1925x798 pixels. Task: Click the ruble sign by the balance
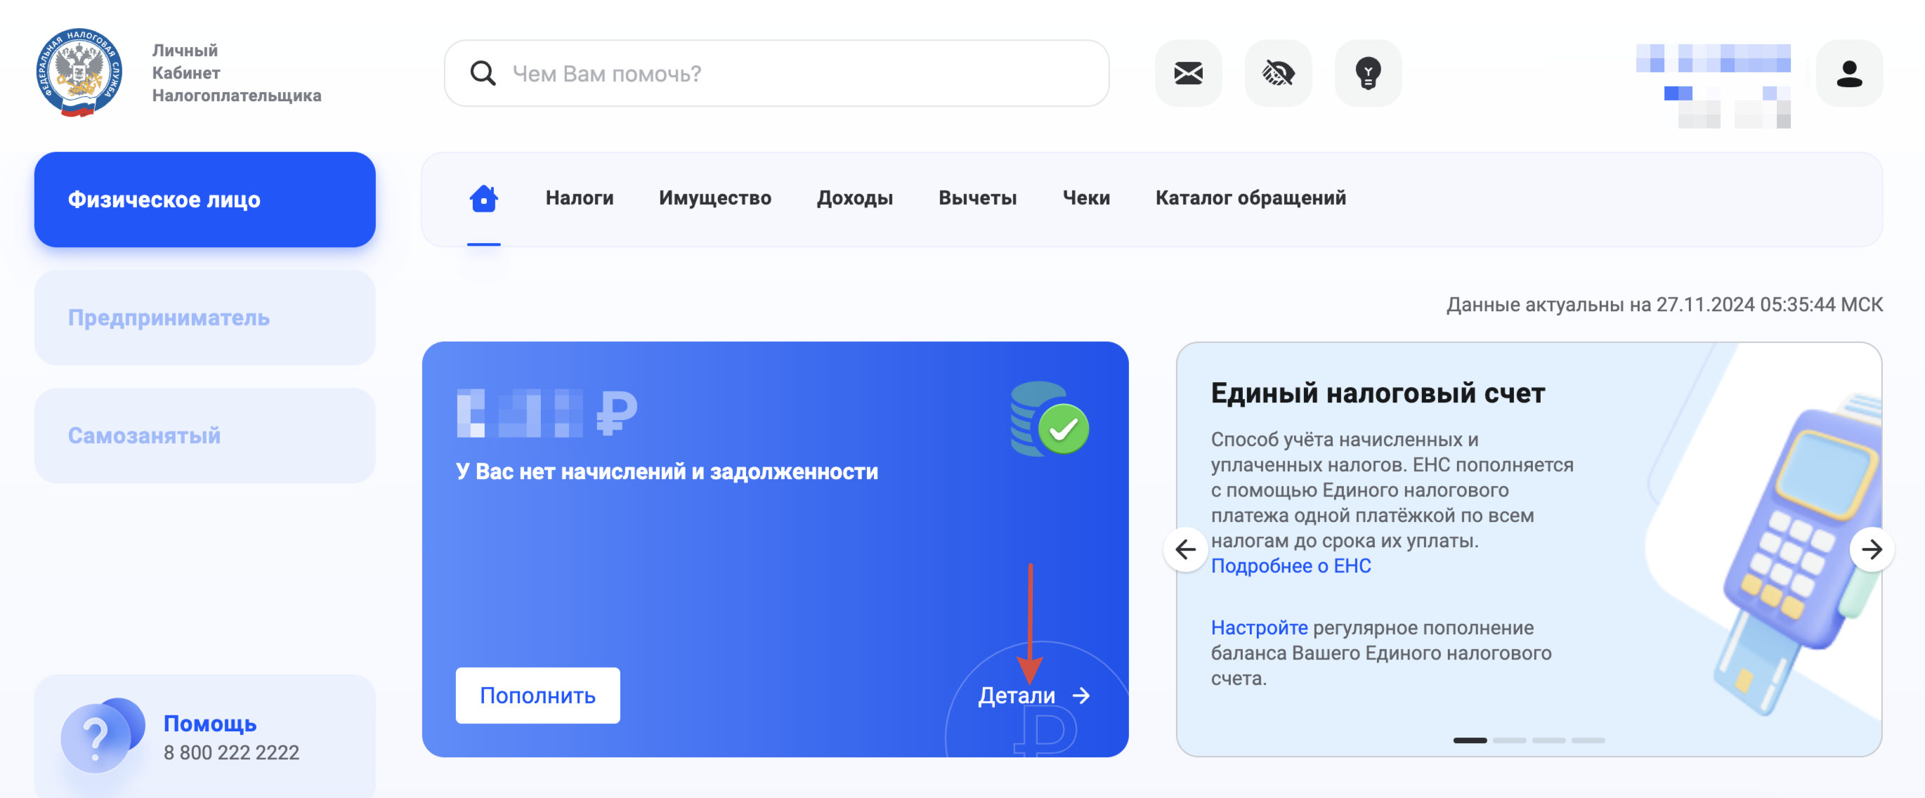[x=617, y=412]
